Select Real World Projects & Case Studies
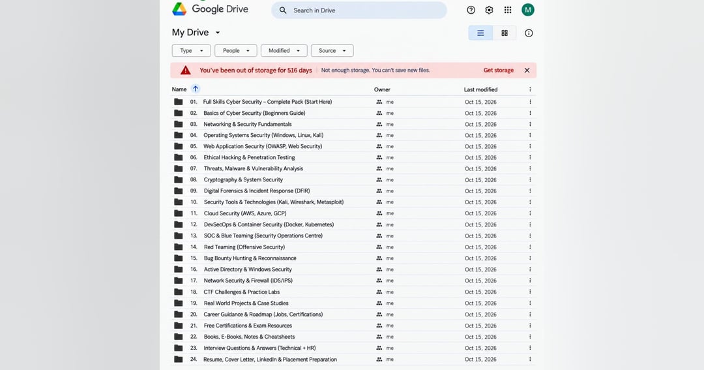Image resolution: width=704 pixels, height=370 pixels. click(x=246, y=303)
